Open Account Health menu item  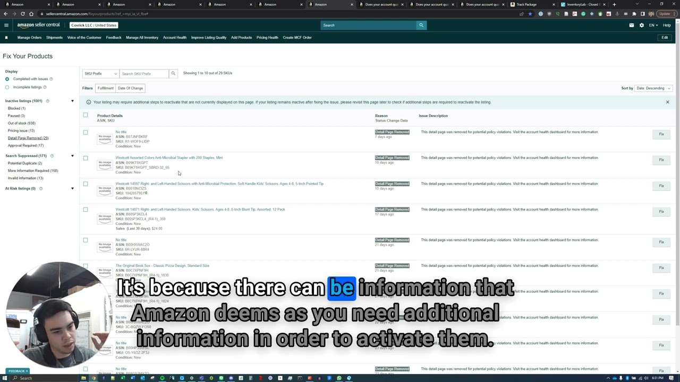pyautogui.click(x=175, y=38)
